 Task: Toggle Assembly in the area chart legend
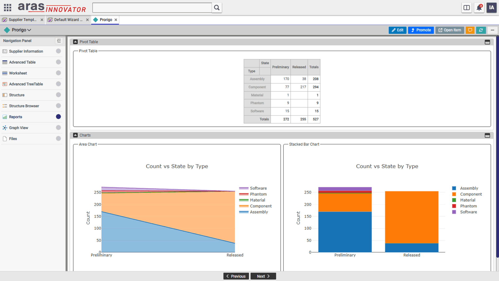tap(254, 212)
